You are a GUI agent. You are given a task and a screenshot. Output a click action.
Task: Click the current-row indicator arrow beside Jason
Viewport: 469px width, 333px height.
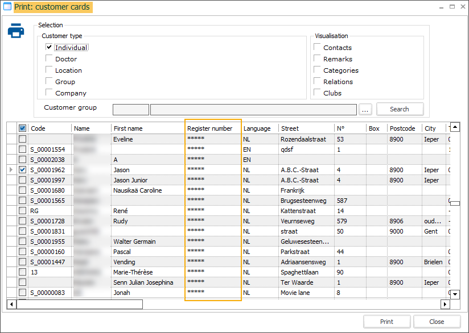[x=12, y=170]
